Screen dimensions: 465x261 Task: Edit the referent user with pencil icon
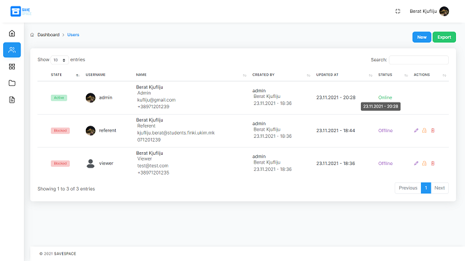coord(416,130)
